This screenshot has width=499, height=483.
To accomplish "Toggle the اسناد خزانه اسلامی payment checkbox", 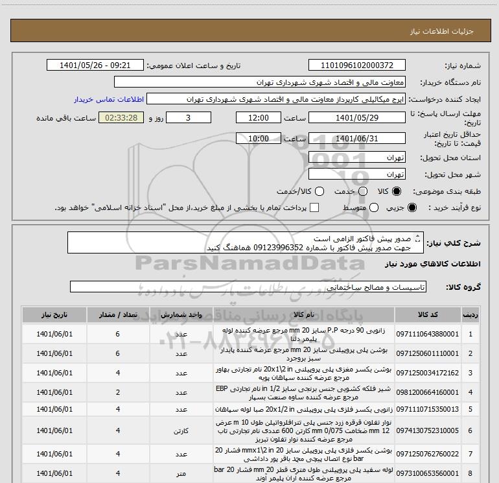I will [x=314, y=207].
